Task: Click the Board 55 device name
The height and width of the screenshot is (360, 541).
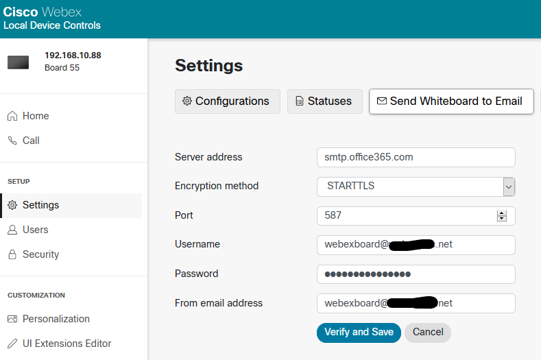Action: pos(62,68)
